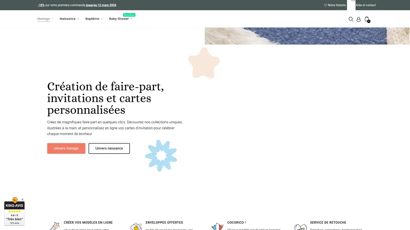Image resolution: width=410 pixels, height=230 pixels.
Task: Click the Créer vos modèles en ligne heading
Action: (x=88, y=223)
